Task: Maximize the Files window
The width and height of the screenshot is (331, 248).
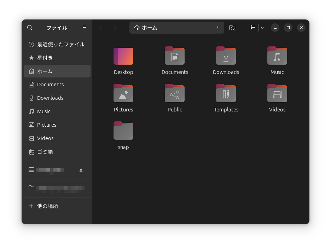Action: point(288,28)
